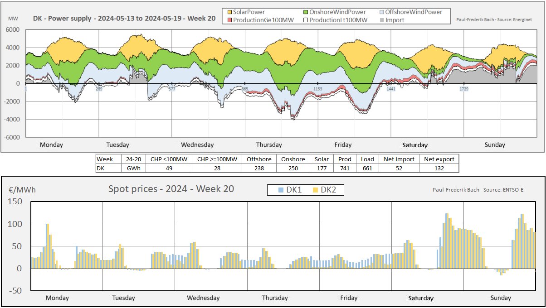Select the Net export table header cell
The height and width of the screenshot is (308, 546).
439,159
